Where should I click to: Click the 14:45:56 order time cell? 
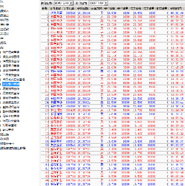point(177,48)
